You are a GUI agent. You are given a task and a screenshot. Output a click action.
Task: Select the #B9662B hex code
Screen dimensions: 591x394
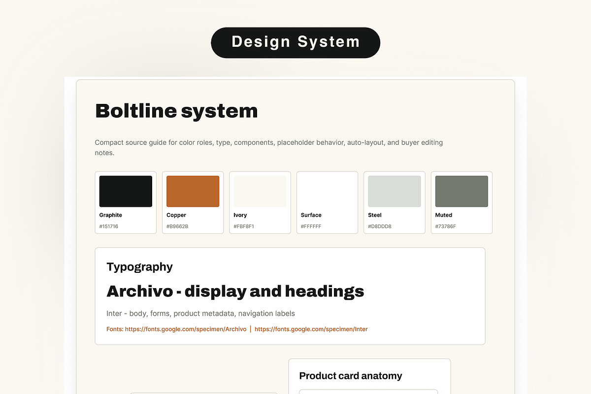click(x=177, y=227)
